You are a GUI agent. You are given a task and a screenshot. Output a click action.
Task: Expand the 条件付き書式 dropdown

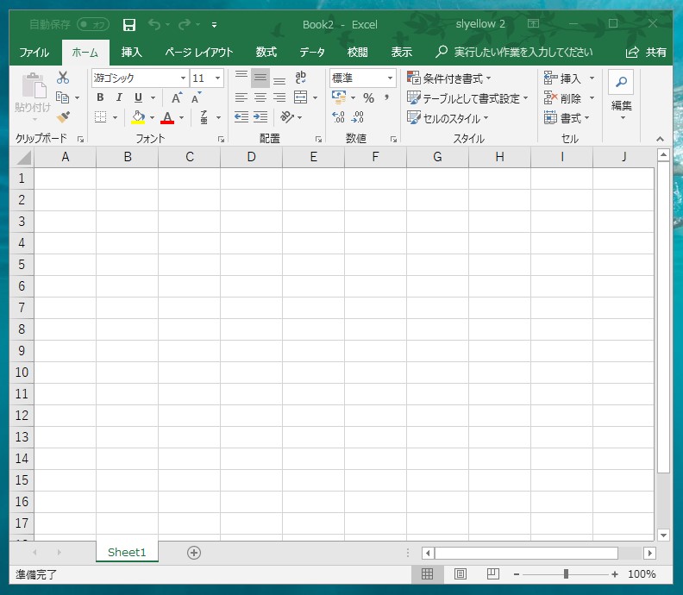point(448,78)
